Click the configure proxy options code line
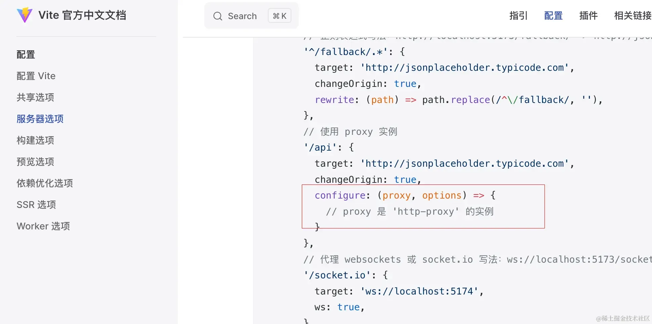This screenshot has width=652, height=324. [405, 196]
